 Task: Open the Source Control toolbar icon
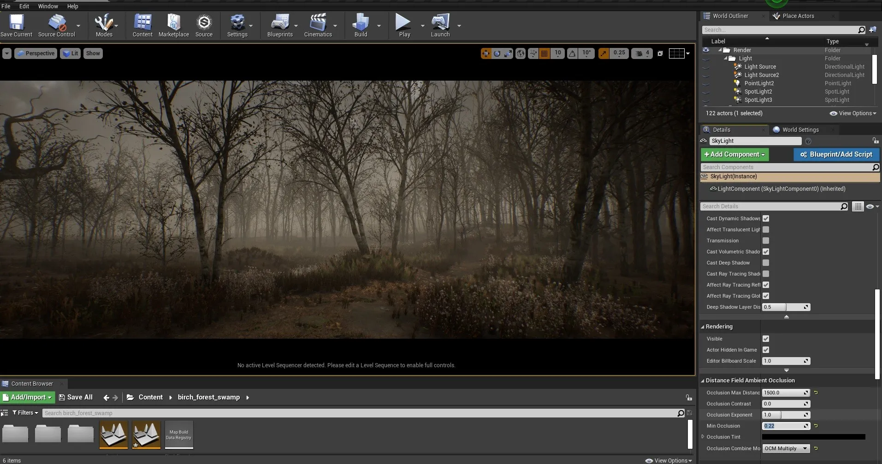click(x=57, y=22)
